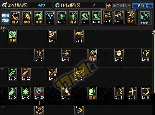The width and height of the screenshot is (155, 115).
Task: Select the blue winged skill in general row
Action: tap(50, 18)
